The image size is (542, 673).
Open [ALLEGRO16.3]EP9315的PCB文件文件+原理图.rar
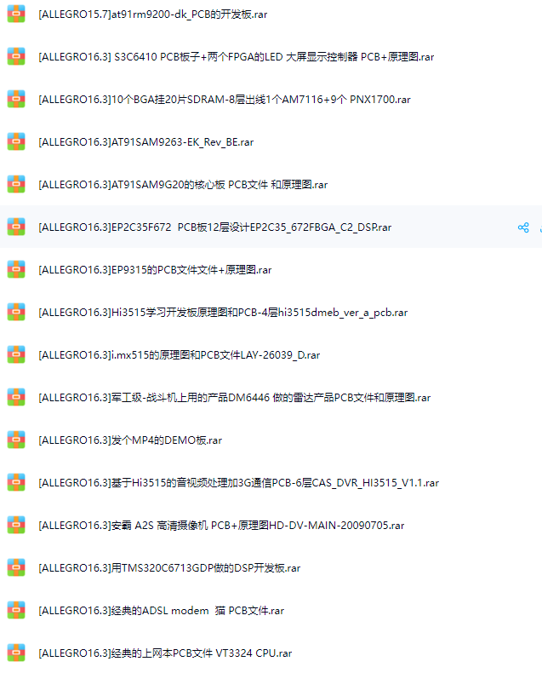(155, 269)
